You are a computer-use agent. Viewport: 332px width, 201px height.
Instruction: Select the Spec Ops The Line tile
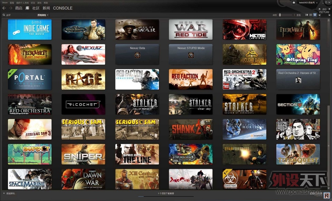(137, 154)
